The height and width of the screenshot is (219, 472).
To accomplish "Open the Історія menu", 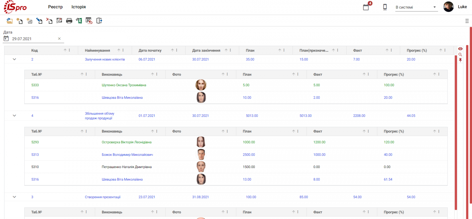I will point(79,7).
